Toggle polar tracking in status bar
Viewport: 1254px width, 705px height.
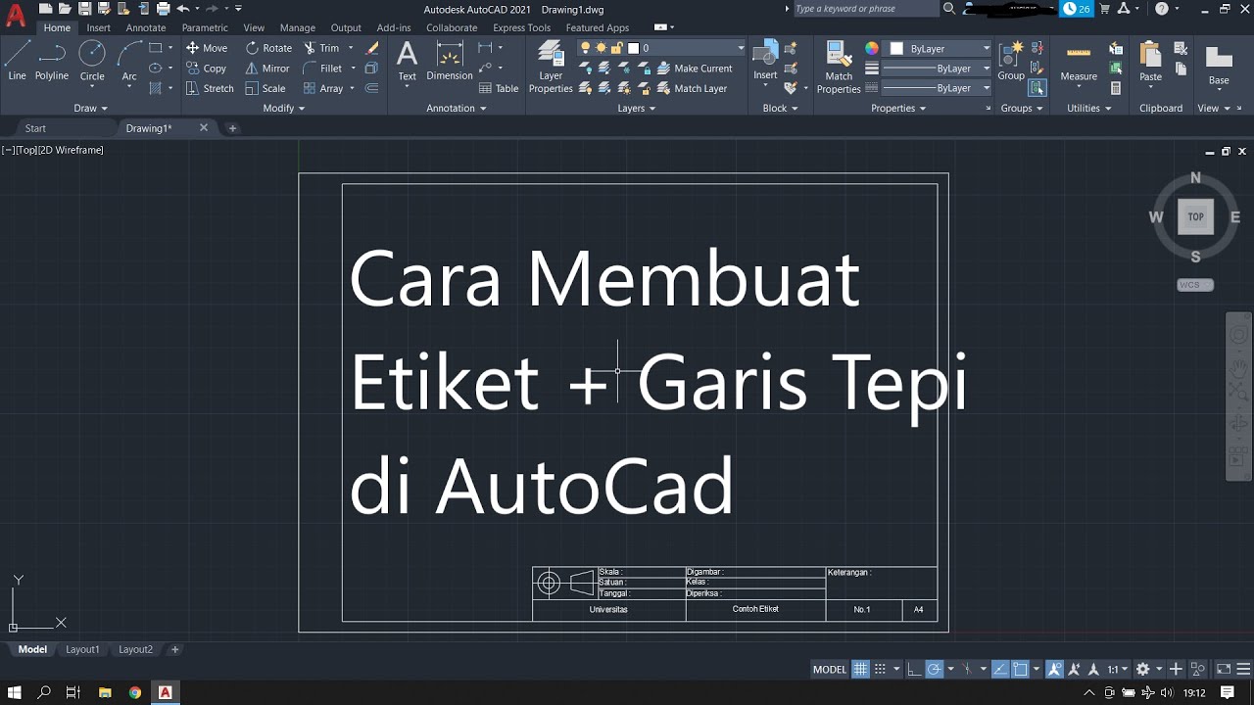click(935, 669)
